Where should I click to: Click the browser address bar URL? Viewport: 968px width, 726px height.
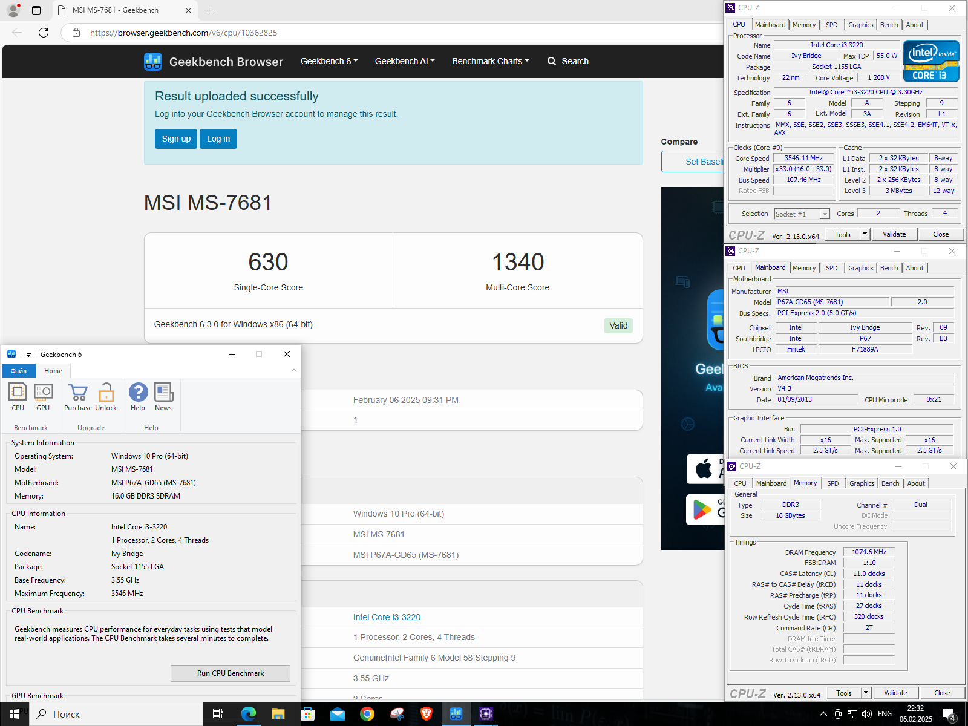tap(183, 33)
